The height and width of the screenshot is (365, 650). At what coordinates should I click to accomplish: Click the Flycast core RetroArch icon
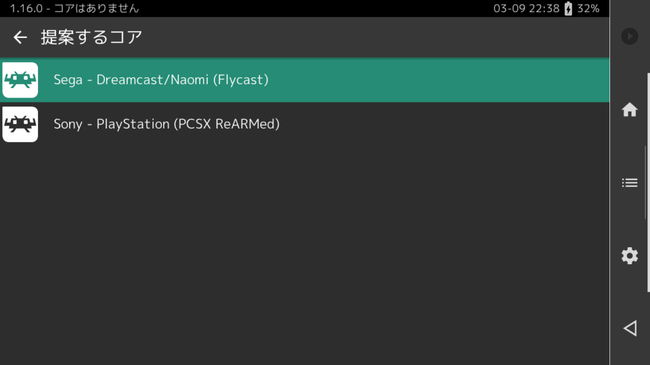tap(20, 80)
